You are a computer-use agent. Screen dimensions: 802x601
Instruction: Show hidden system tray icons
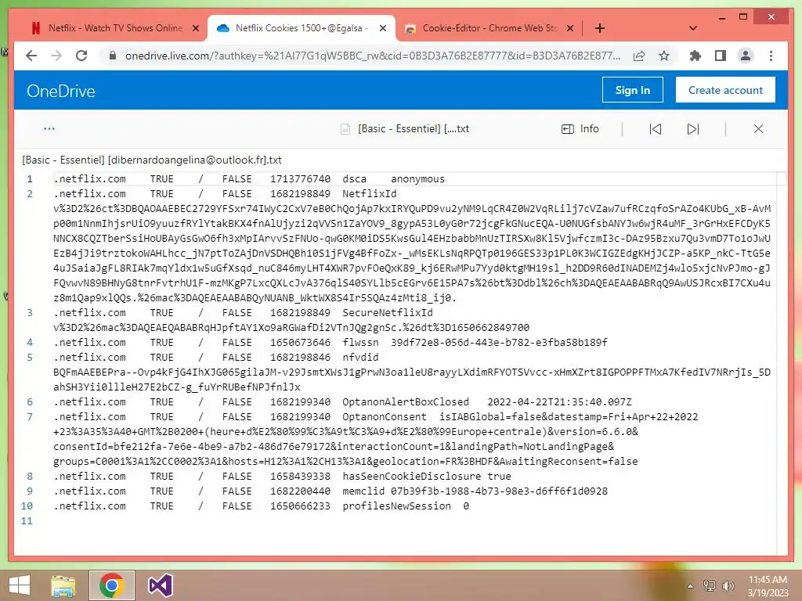pos(691,586)
